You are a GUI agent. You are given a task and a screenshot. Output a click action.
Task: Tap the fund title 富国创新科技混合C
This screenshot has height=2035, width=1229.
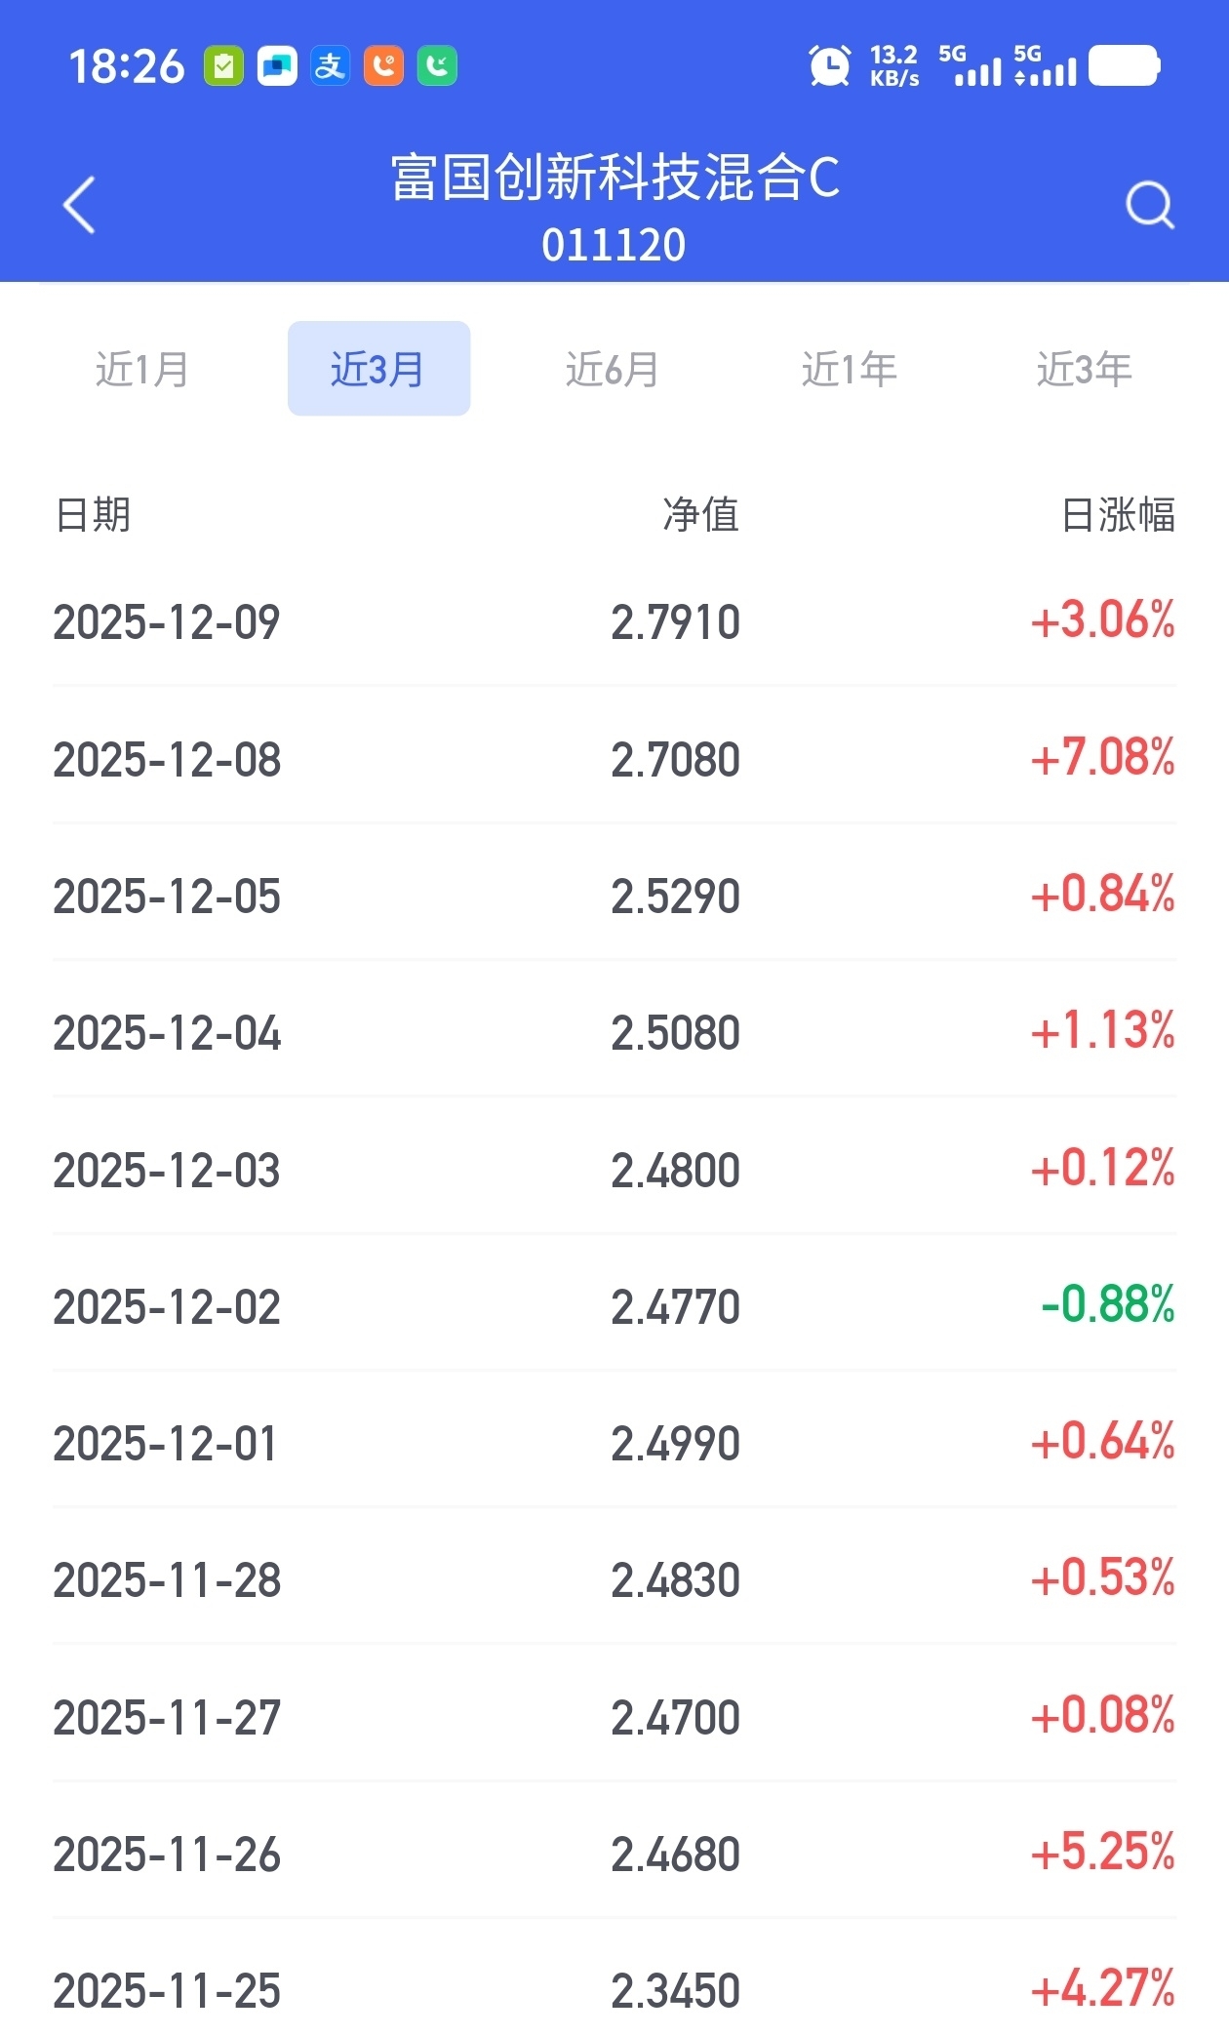pos(614,178)
